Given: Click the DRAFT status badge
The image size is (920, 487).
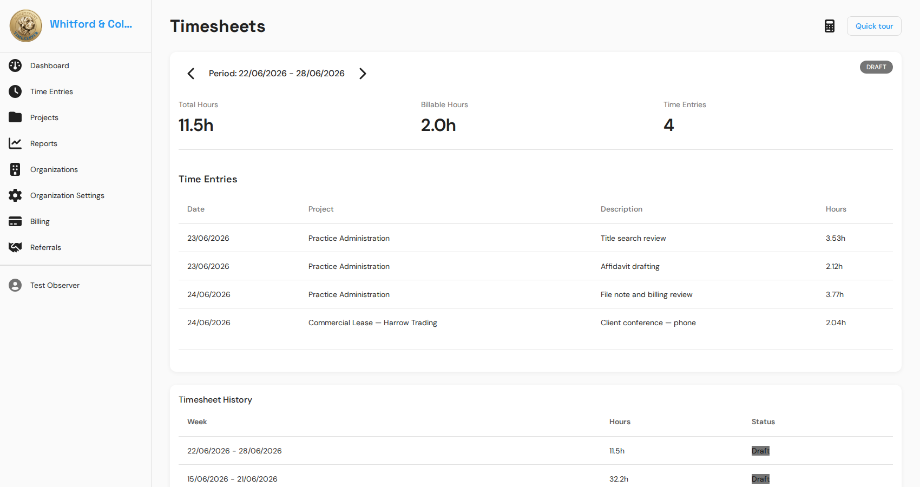Looking at the screenshot, I should pos(876,67).
